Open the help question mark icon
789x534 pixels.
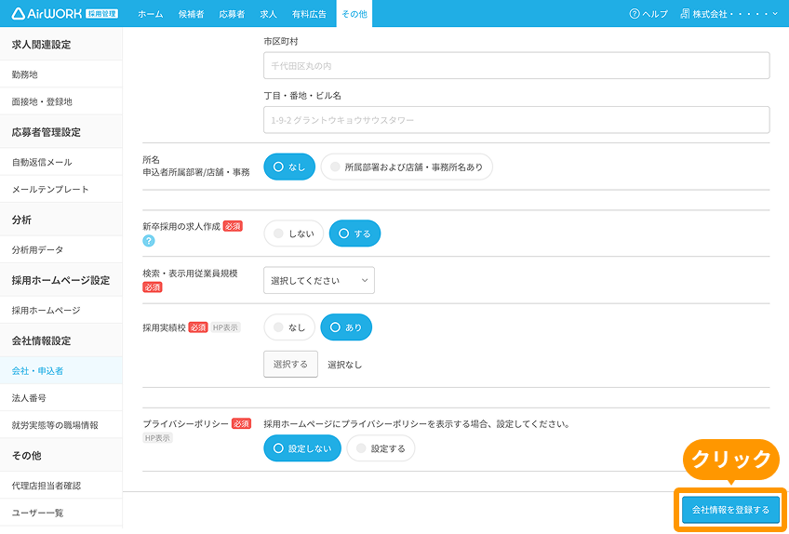coord(635,14)
